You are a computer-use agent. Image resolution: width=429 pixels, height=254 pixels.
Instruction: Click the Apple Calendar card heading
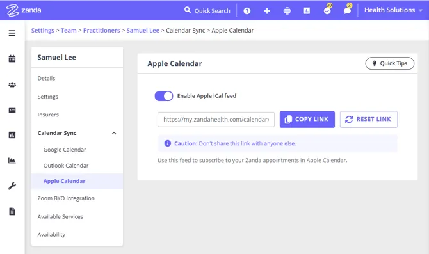175,63
